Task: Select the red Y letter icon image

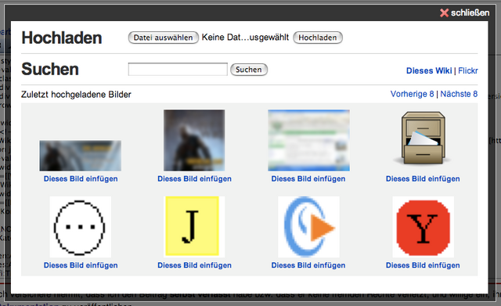Action: click(x=423, y=227)
